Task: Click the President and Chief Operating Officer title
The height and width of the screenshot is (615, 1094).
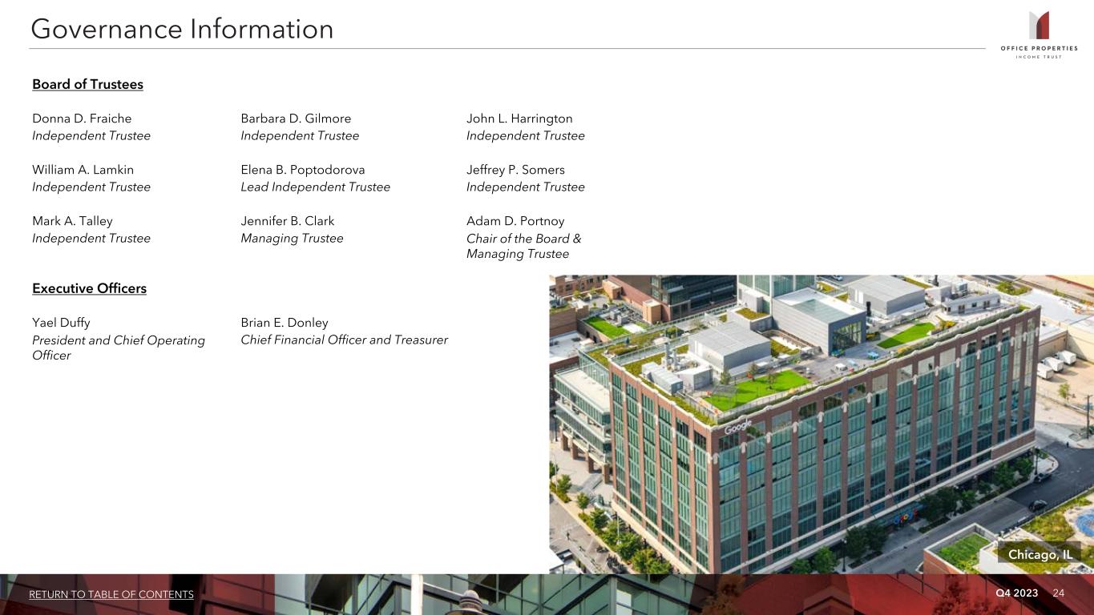Action: 119,348
